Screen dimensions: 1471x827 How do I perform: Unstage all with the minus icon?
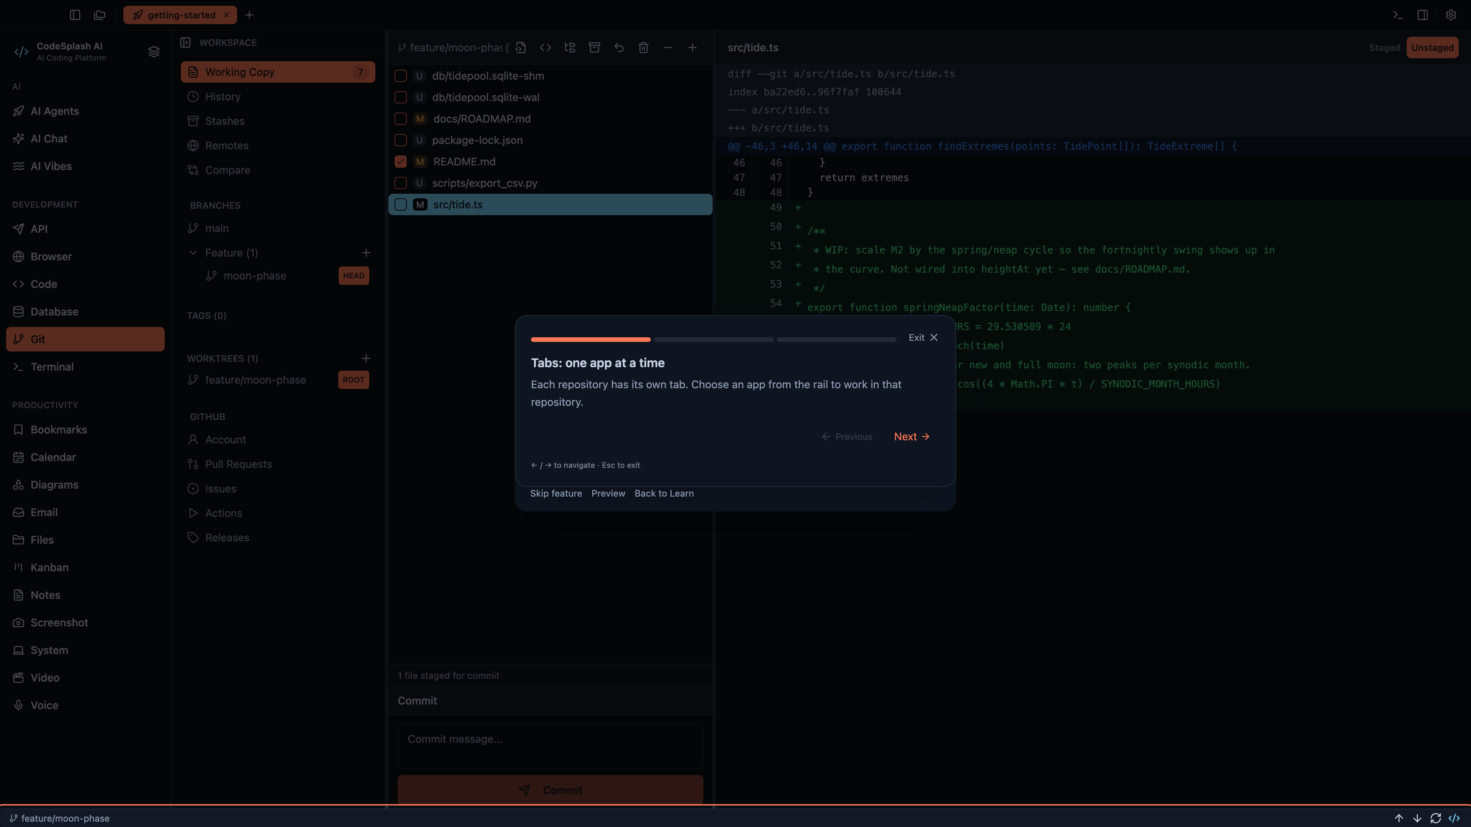(668, 47)
